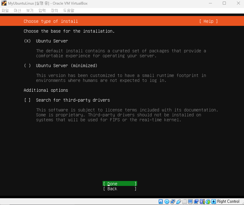Maximize the VirtualBox window
Screen dimensions: 244x205
pos(224,3)
